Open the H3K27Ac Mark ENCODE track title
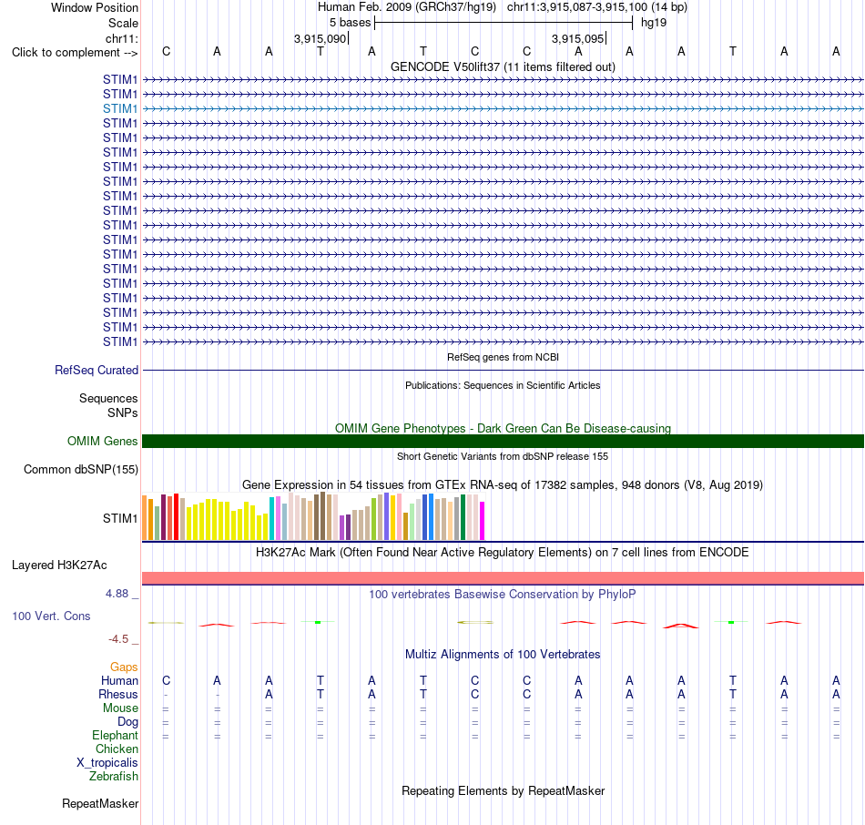The height and width of the screenshot is (825, 865). 503,553
